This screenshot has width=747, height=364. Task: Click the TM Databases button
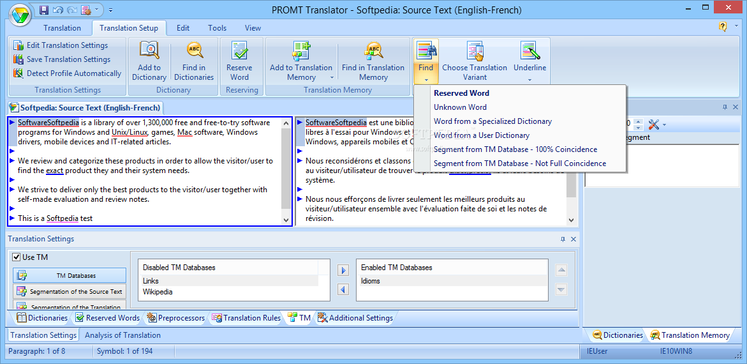(x=70, y=275)
